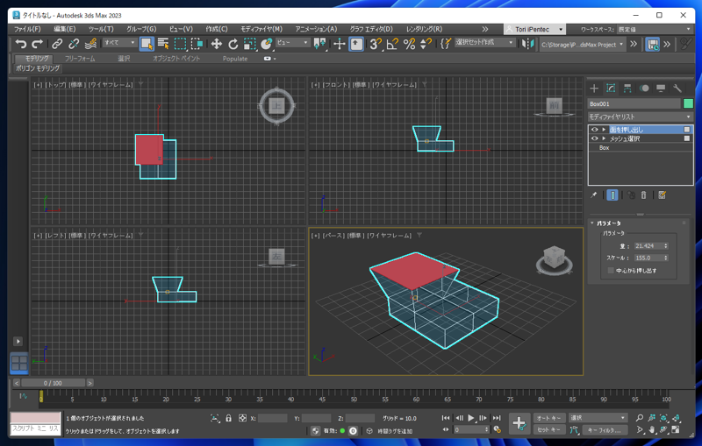Click Remove Modifier trash icon

[x=643, y=195]
